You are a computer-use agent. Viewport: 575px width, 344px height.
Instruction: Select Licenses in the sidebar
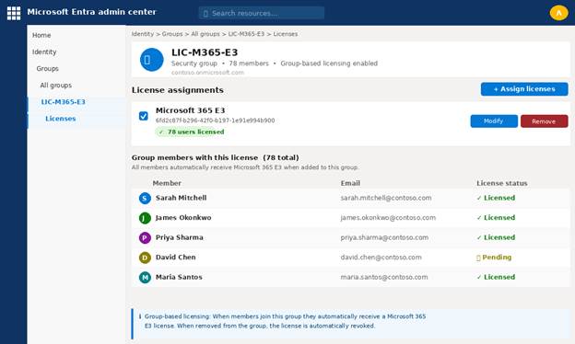click(61, 119)
